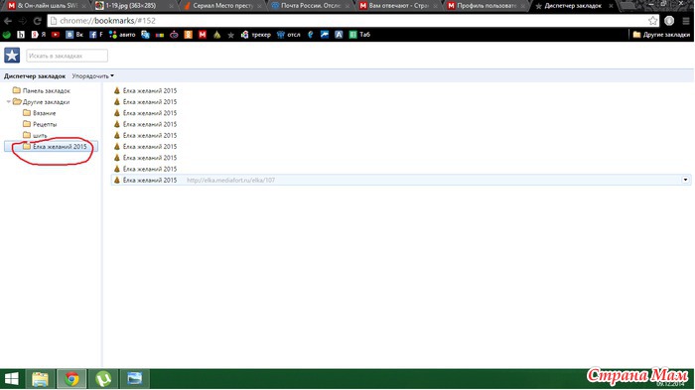Open the fir tree bookmark icon in bookmarks bar
The image size is (695, 390).
pos(216,35)
